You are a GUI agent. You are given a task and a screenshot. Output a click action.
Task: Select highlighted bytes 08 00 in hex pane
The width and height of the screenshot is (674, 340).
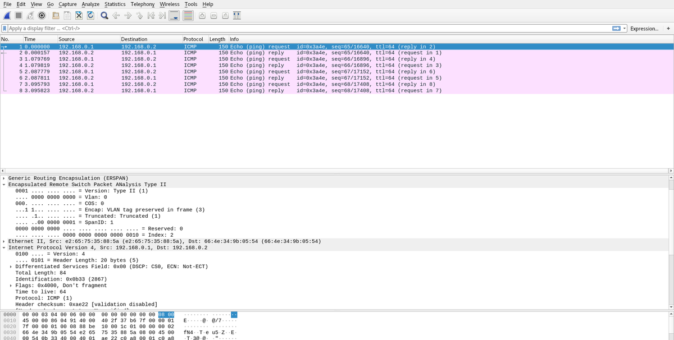click(166, 314)
